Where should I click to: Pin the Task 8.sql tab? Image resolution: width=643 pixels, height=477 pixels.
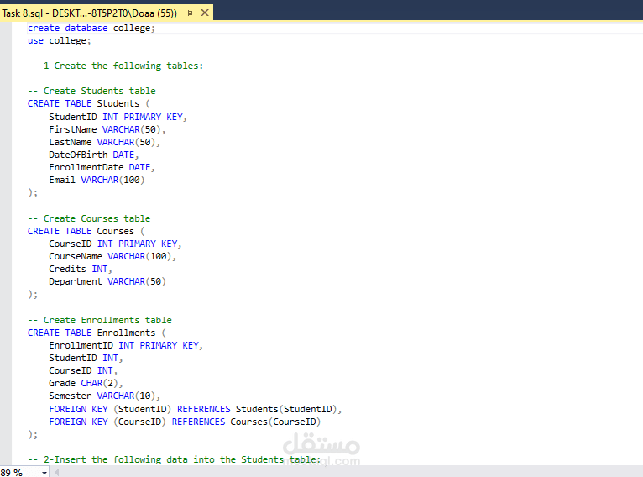click(189, 13)
